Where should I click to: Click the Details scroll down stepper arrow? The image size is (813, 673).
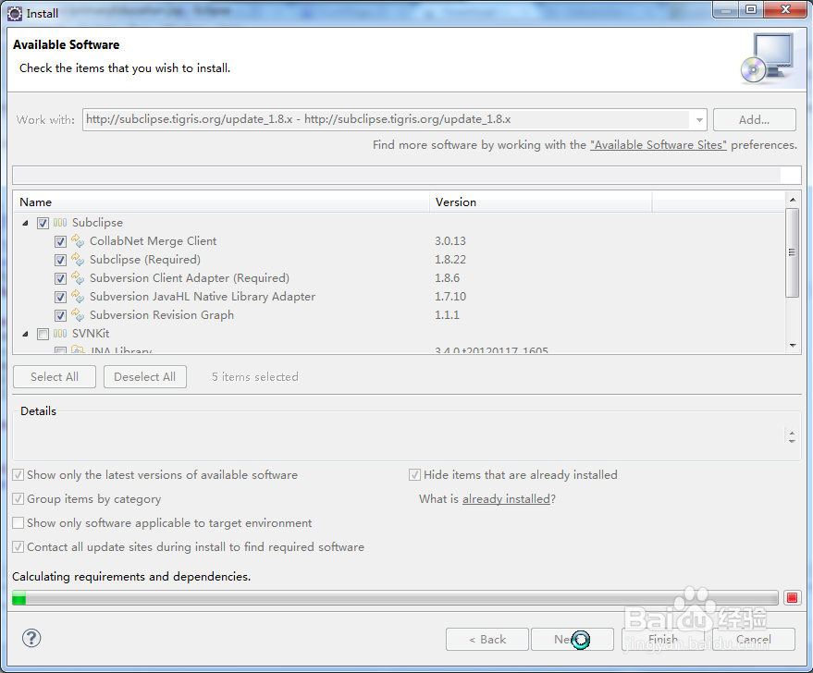[x=792, y=441]
